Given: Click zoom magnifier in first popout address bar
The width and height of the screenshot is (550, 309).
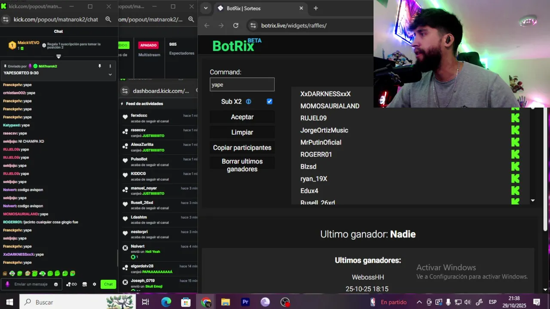Looking at the screenshot, I should (x=108, y=19).
